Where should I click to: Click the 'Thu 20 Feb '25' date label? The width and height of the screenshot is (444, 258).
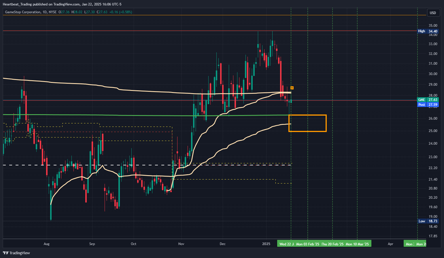(x=332, y=244)
